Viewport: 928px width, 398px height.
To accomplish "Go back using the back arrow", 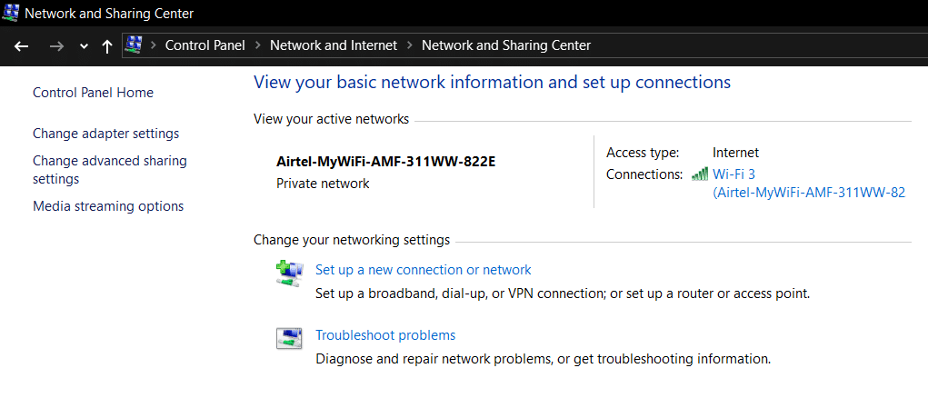I will 22,45.
